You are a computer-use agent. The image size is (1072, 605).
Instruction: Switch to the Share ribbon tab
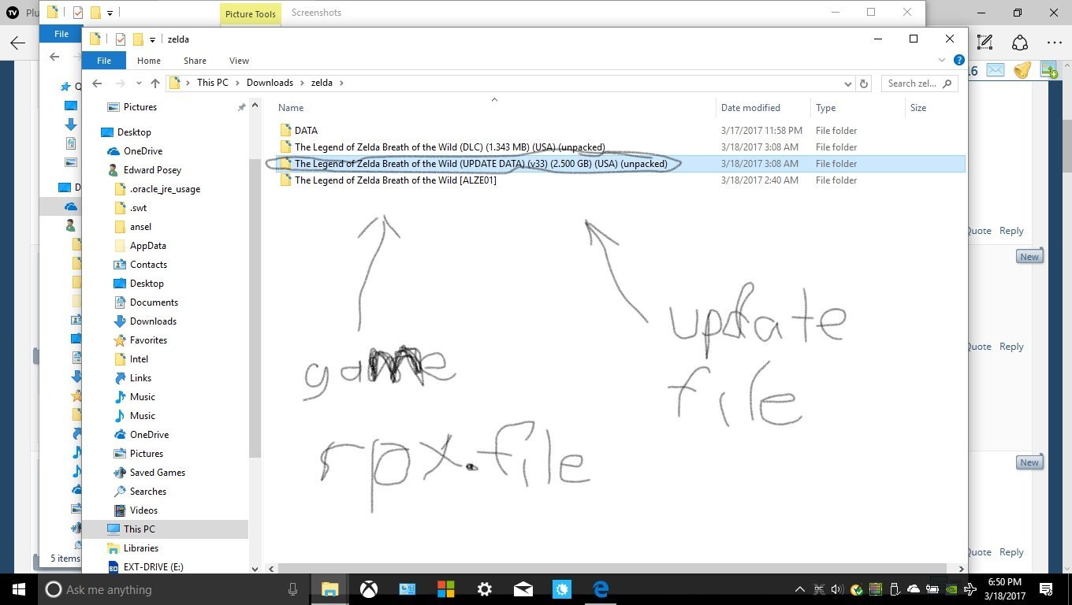click(x=195, y=61)
